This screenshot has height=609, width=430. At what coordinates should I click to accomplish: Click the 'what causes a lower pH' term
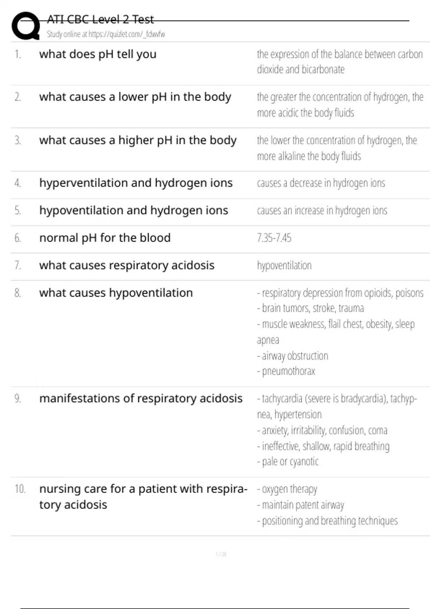(x=135, y=97)
